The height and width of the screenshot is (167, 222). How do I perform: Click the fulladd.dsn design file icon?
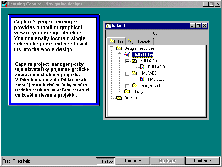pyautogui.click(x=127, y=55)
